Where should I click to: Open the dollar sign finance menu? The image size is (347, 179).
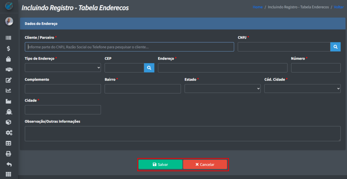pyautogui.click(x=9, y=48)
